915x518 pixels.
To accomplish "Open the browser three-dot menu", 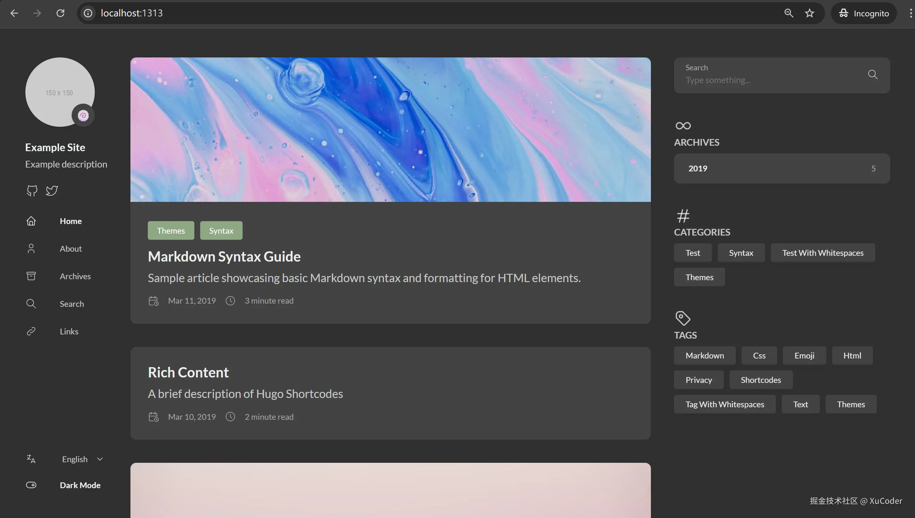I will click(x=911, y=13).
